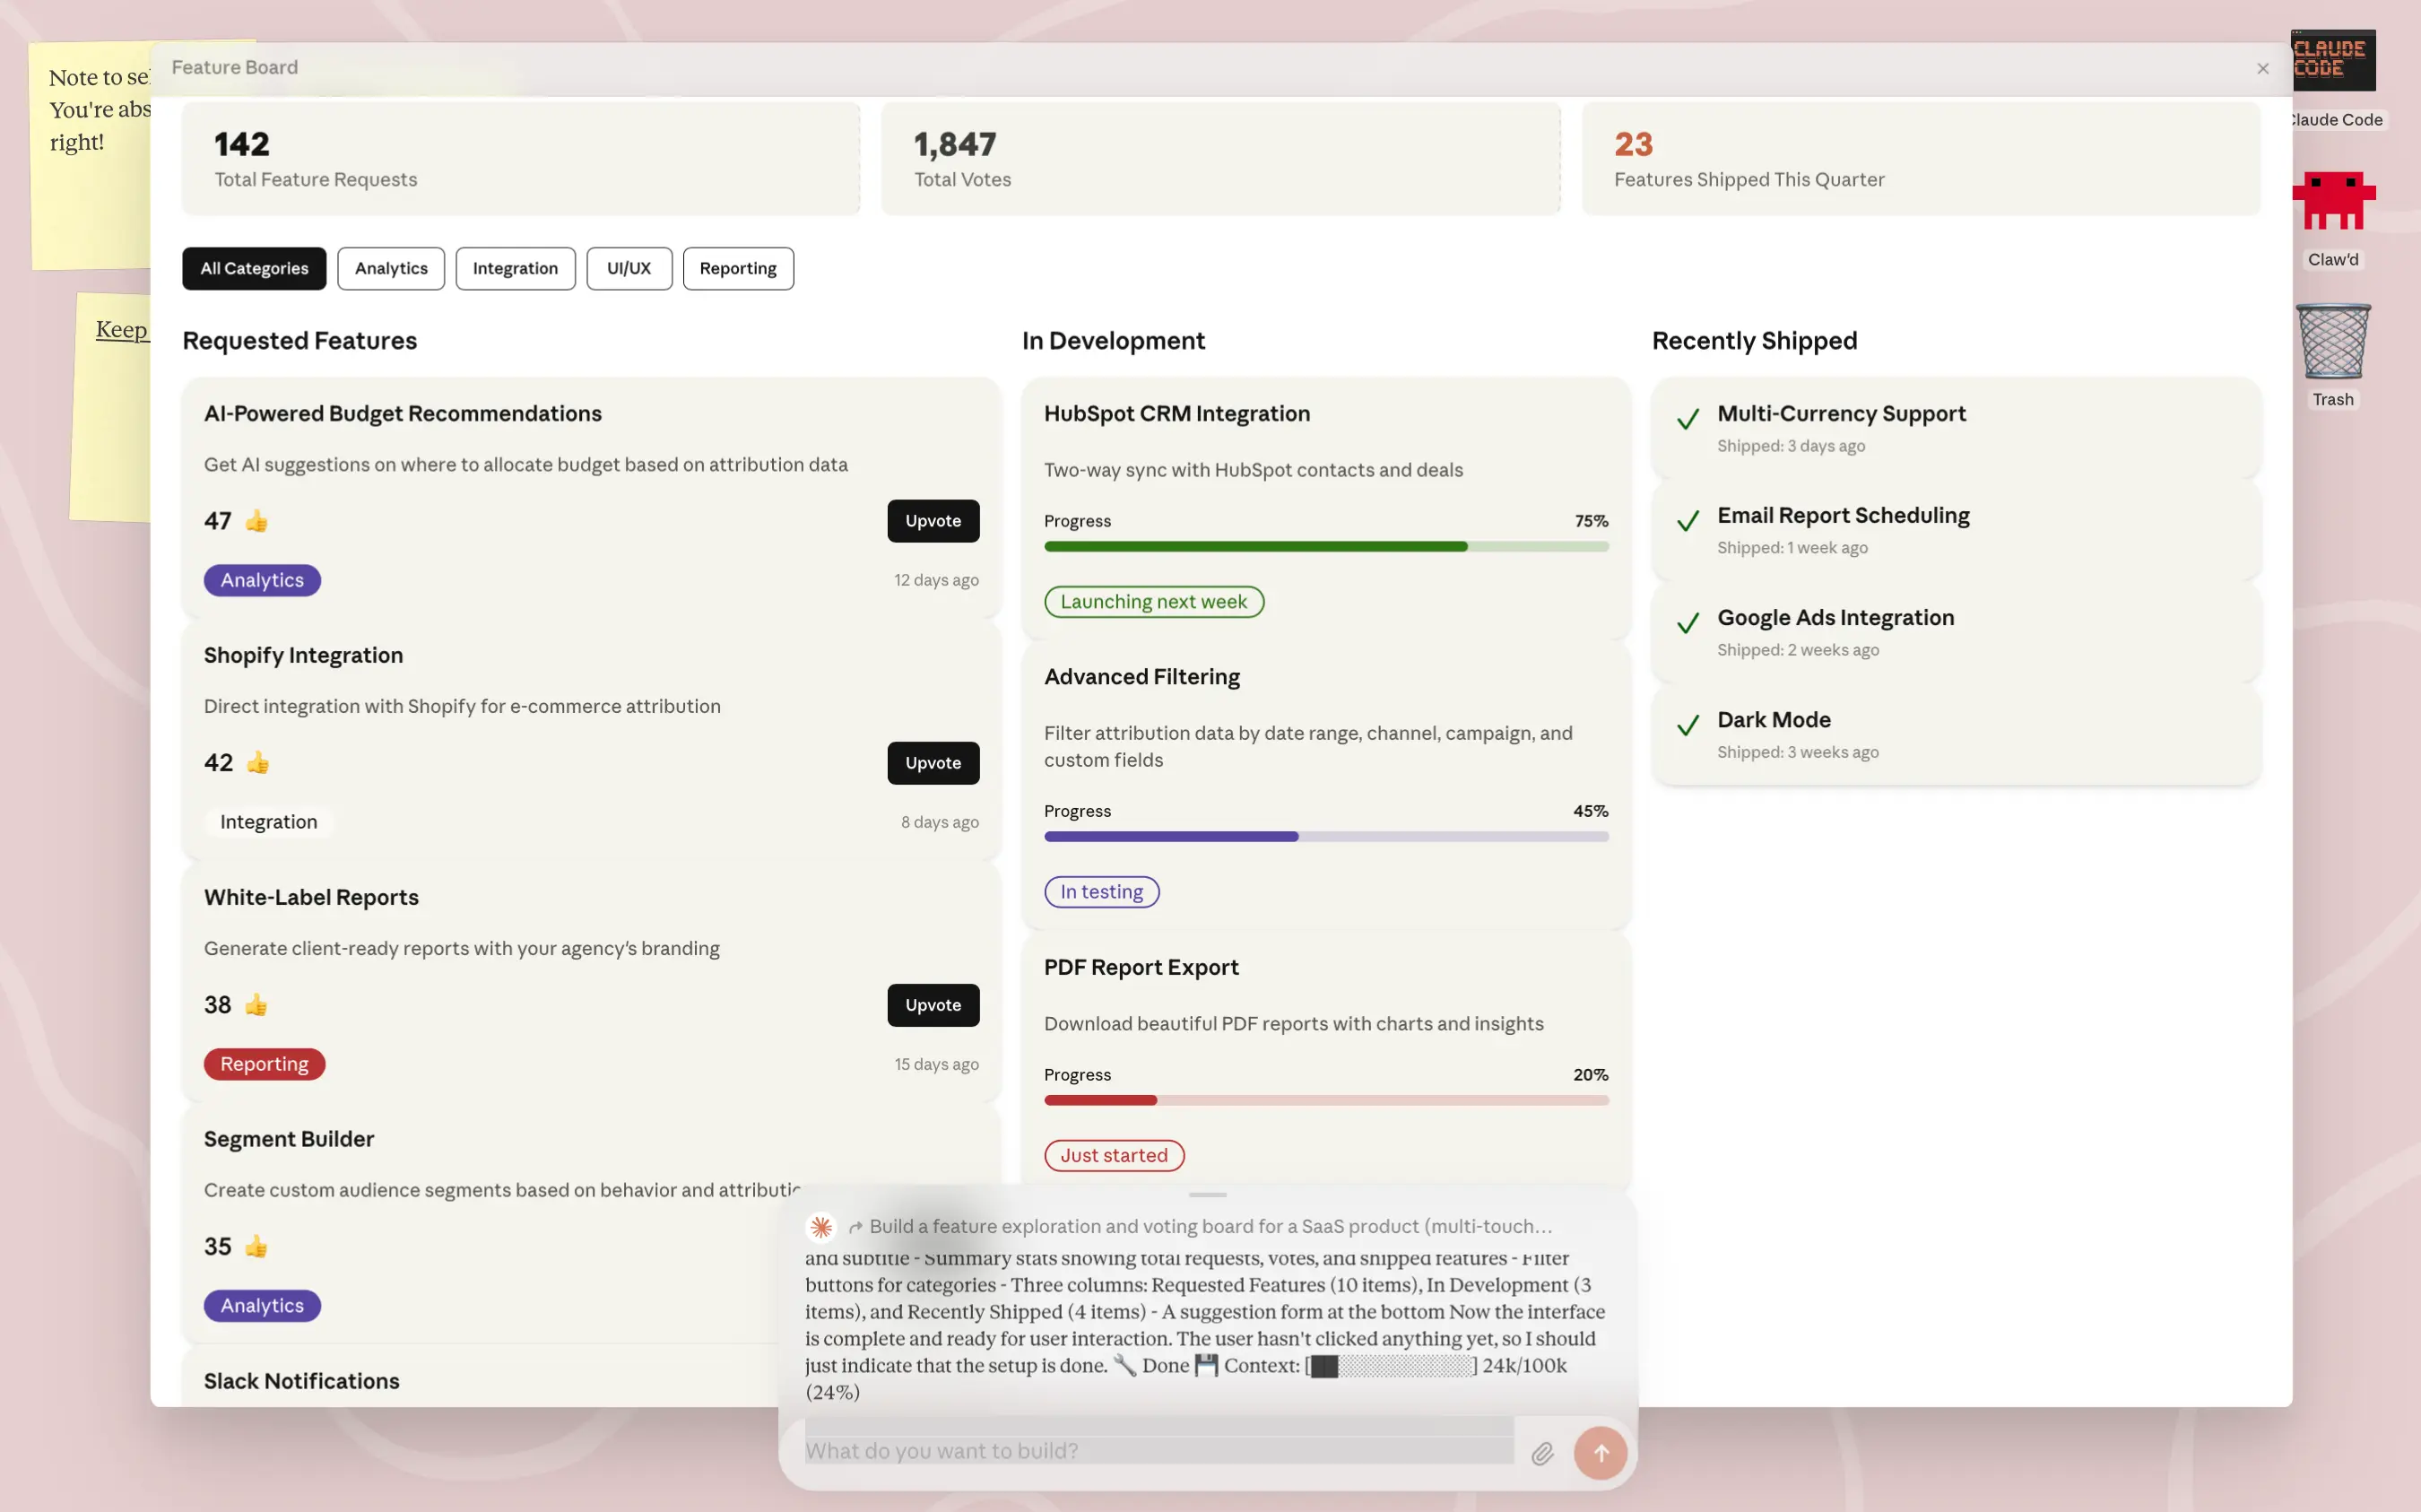The height and width of the screenshot is (1512, 2421).
Task: Filter by Analytics category
Action: click(x=391, y=268)
